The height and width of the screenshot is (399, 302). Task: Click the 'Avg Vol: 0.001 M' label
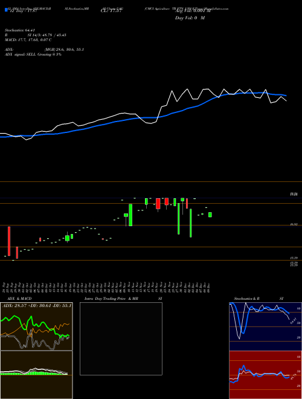(x=193, y=11)
